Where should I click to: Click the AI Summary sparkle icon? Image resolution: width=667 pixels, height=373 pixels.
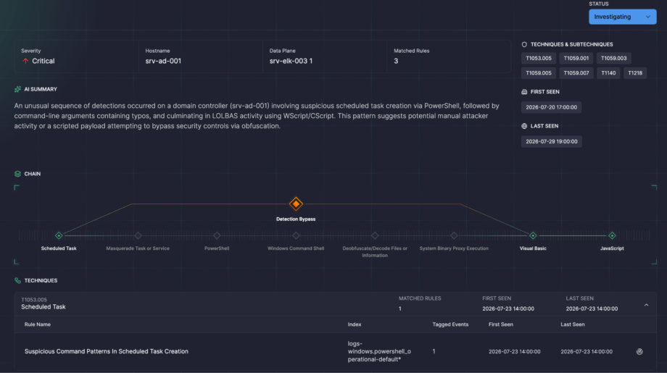[x=17, y=89]
